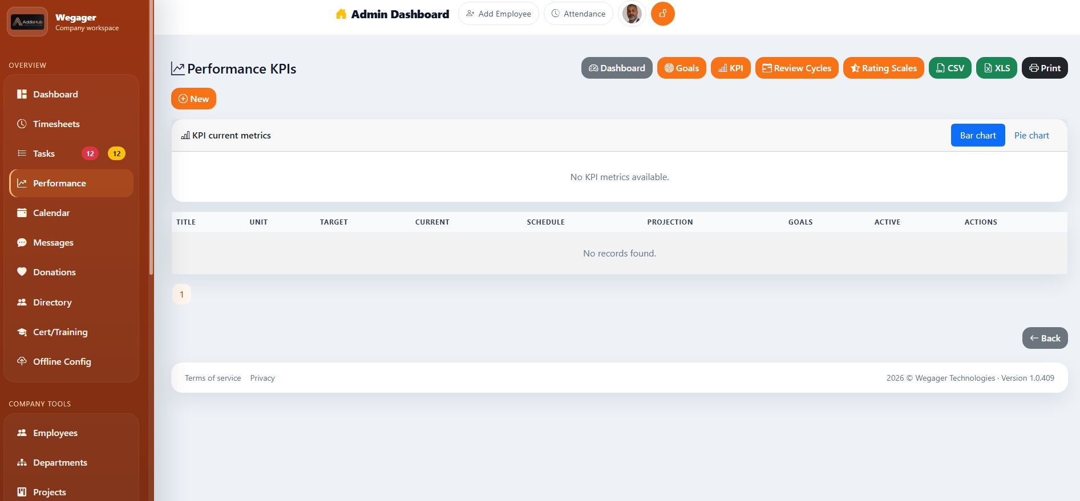This screenshot has width=1080, height=501.
Task: Click the sidebar vertical scrollbar
Action: click(151, 137)
